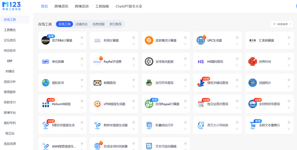Star the 邮编查询 tool
297x150 pixels.
click(x=134, y=80)
